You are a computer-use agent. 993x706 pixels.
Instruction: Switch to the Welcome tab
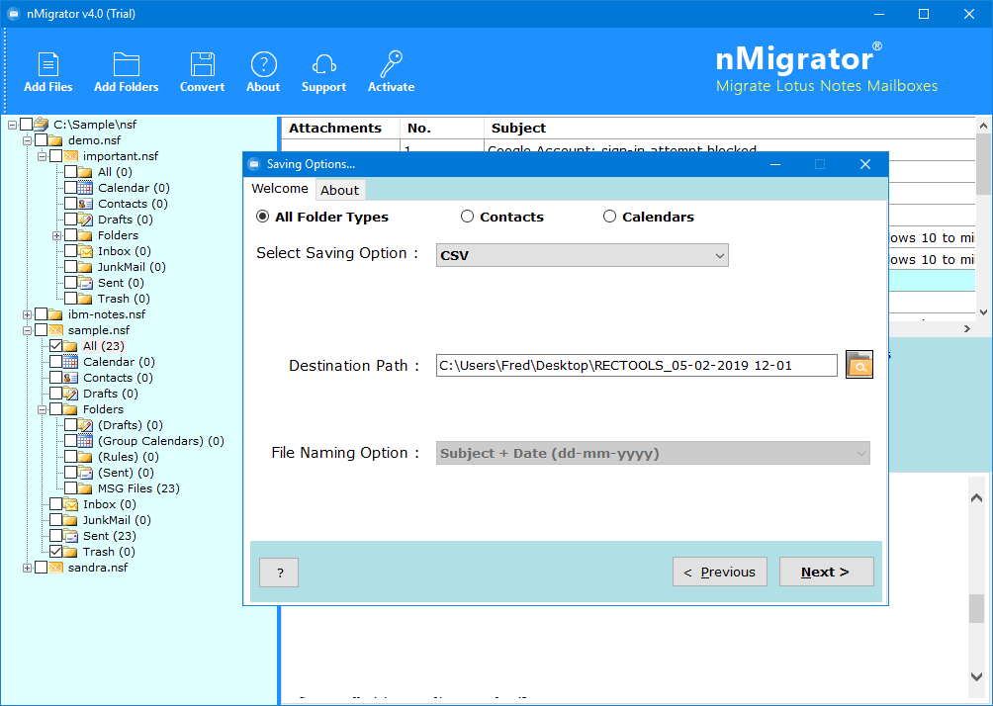[x=279, y=189]
